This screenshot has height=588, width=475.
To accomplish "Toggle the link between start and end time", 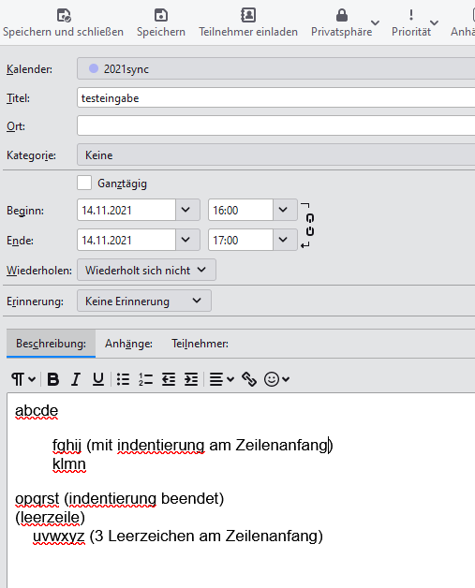I will 309,225.
